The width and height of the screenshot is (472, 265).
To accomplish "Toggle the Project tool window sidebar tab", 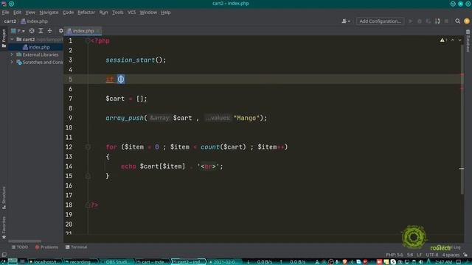I will (4, 38).
